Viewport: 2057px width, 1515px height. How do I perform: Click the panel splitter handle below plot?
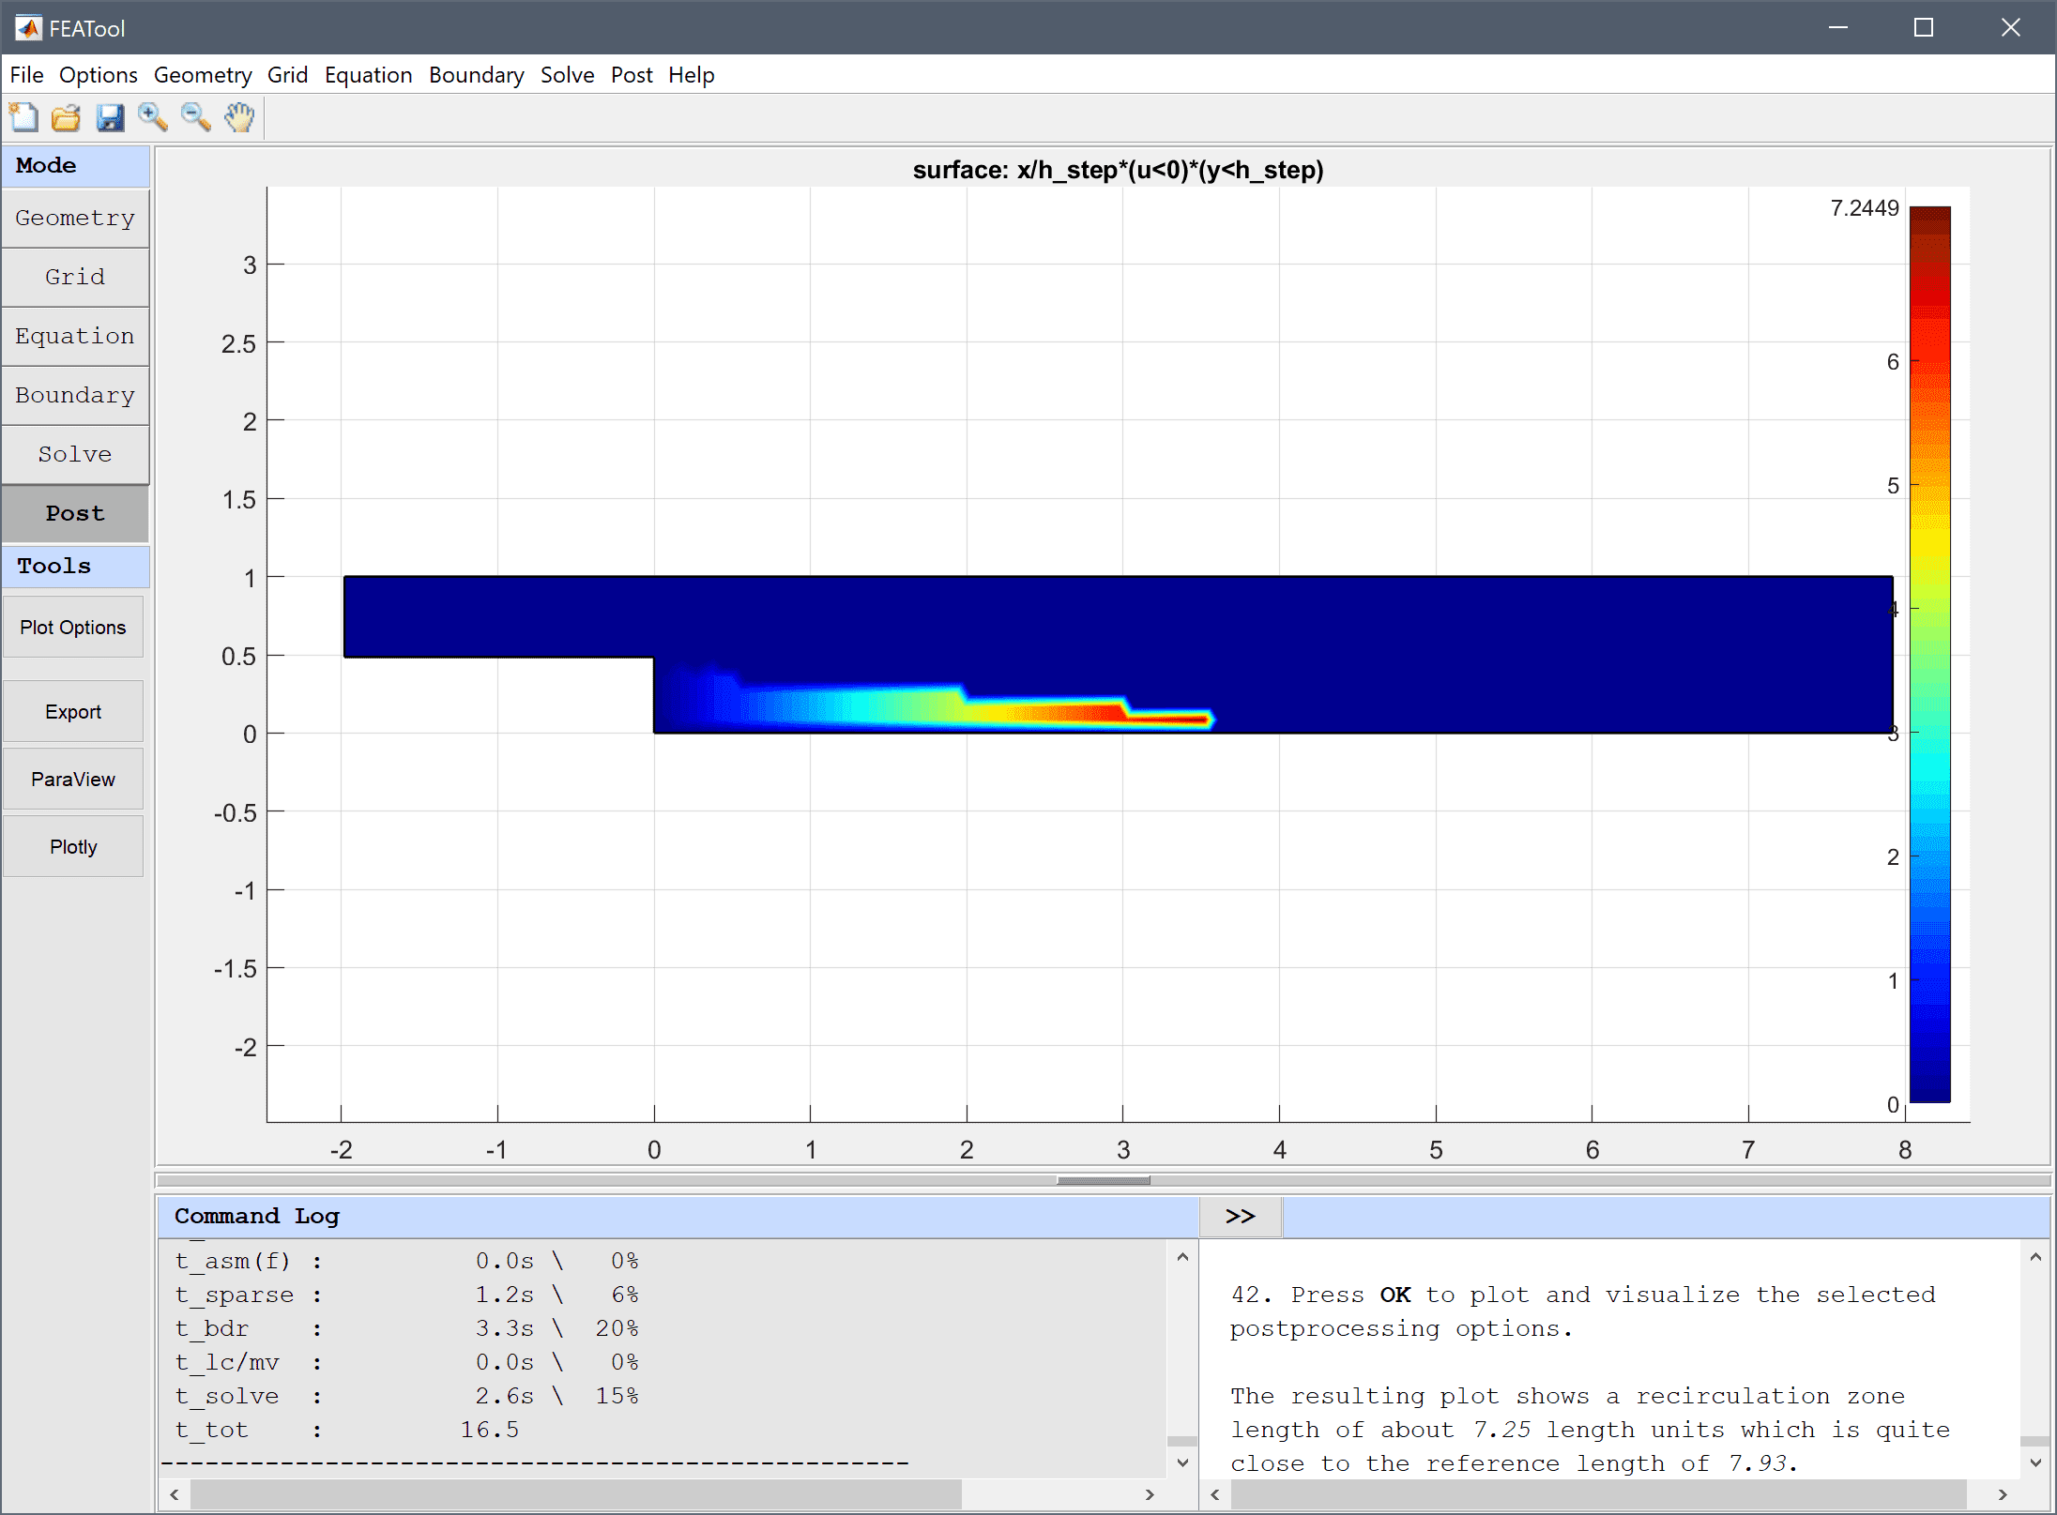tap(1103, 1180)
